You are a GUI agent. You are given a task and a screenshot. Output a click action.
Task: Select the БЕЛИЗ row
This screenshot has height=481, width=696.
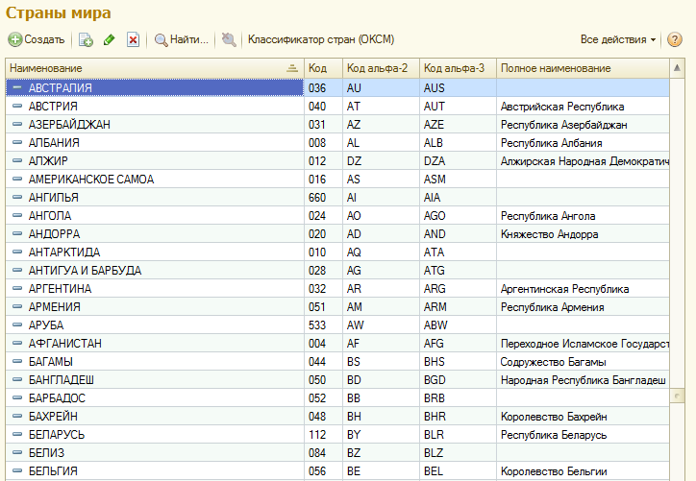point(337,452)
